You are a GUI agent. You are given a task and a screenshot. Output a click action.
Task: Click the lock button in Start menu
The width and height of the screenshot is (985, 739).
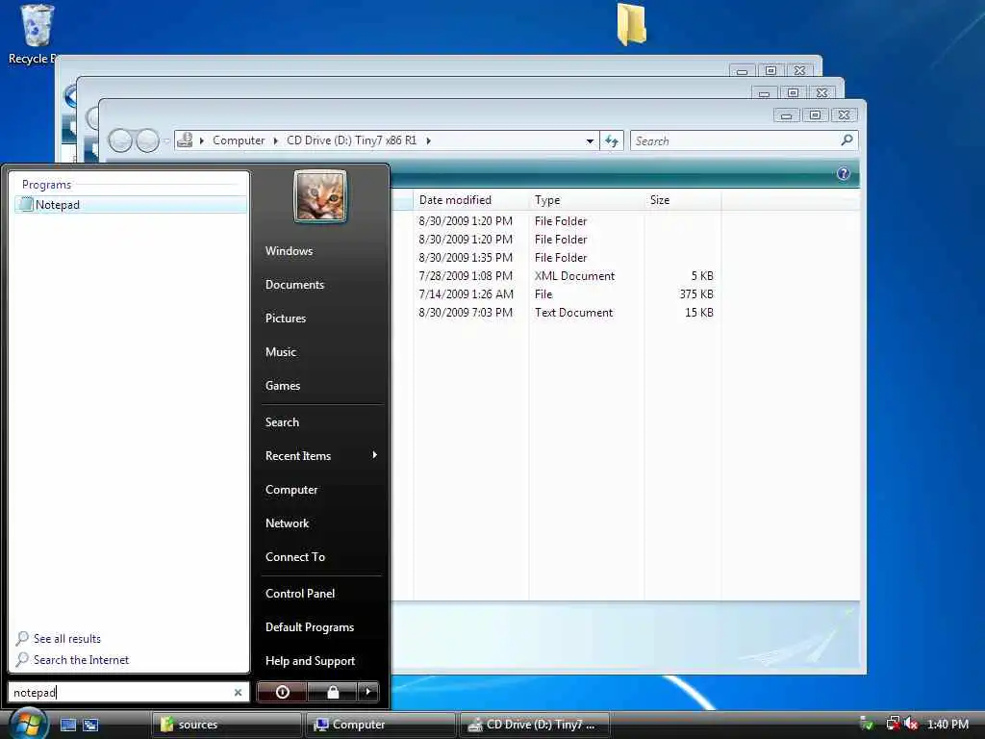click(332, 692)
